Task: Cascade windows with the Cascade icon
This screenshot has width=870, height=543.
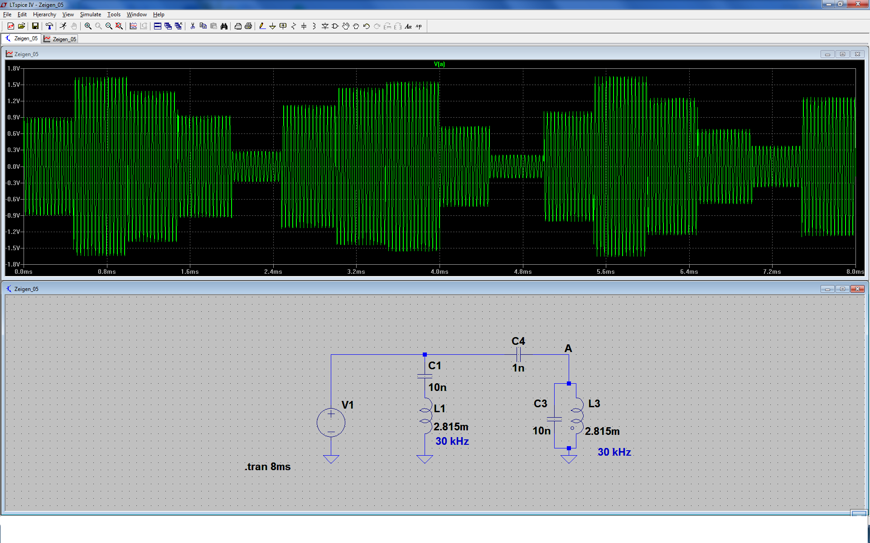Action: (x=168, y=26)
